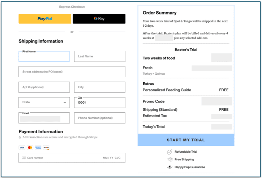The width and height of the screenshot is (262, 178).
Task: Click the Refundable Trial checkmark icon
Action: pos(169,152)
